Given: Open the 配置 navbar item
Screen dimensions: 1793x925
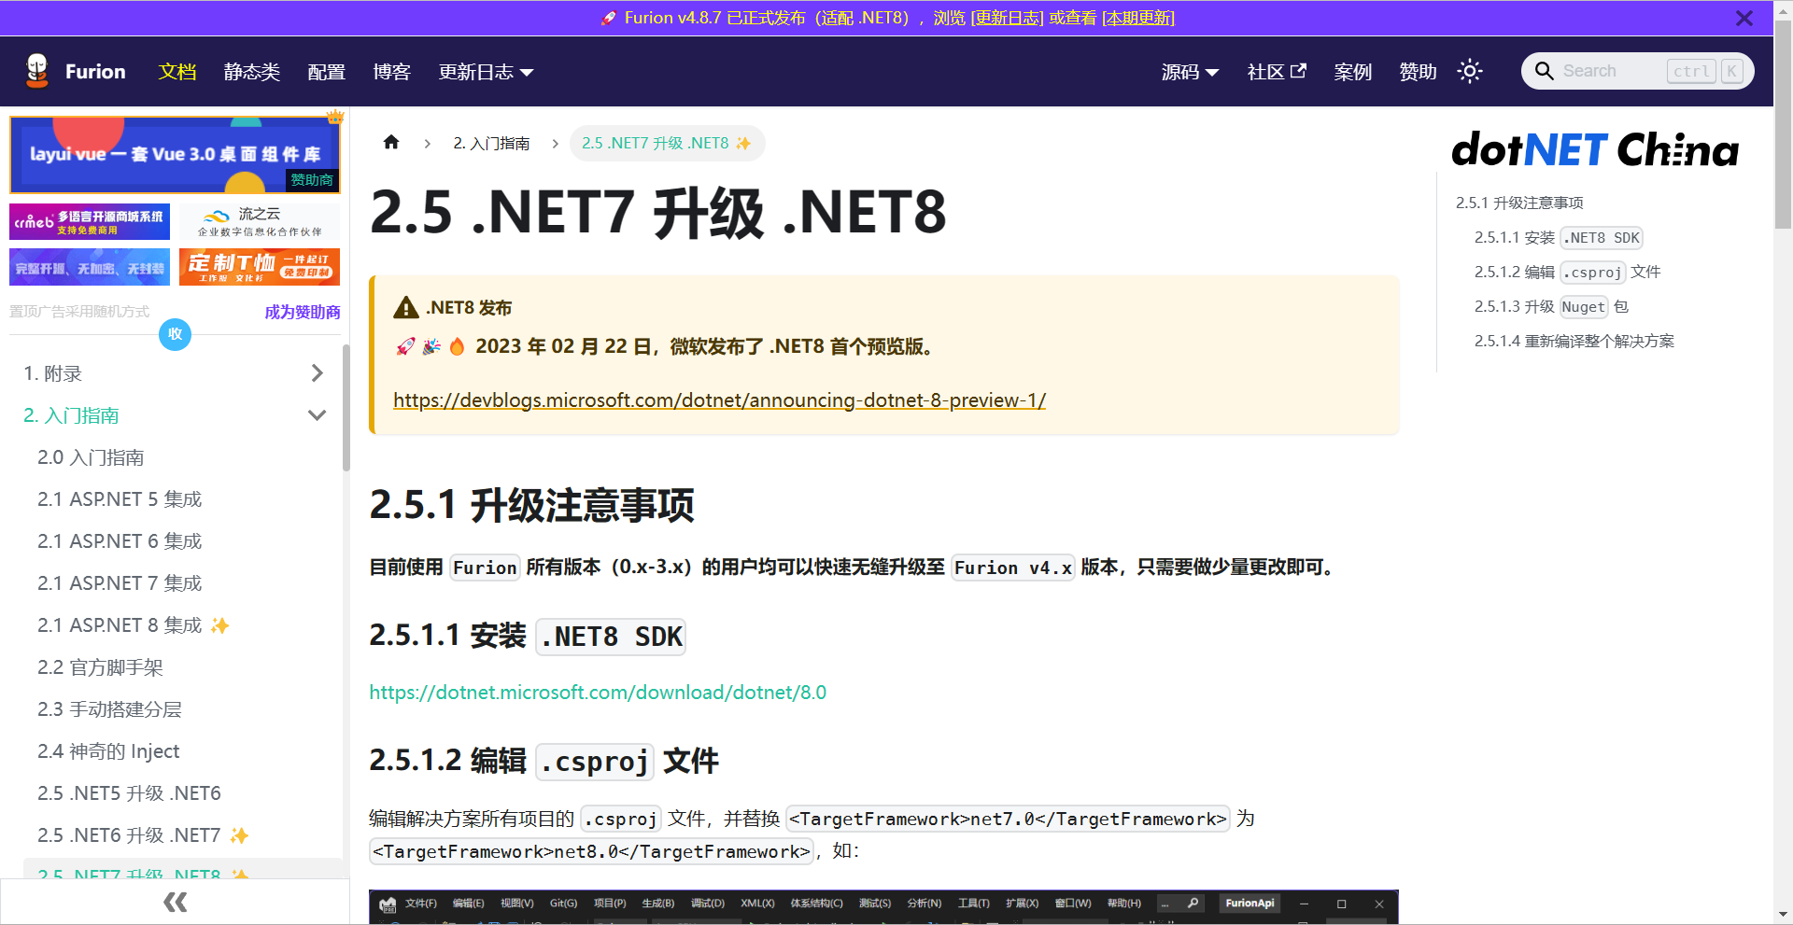Looking at the screenshot, I should click(327, 72).
